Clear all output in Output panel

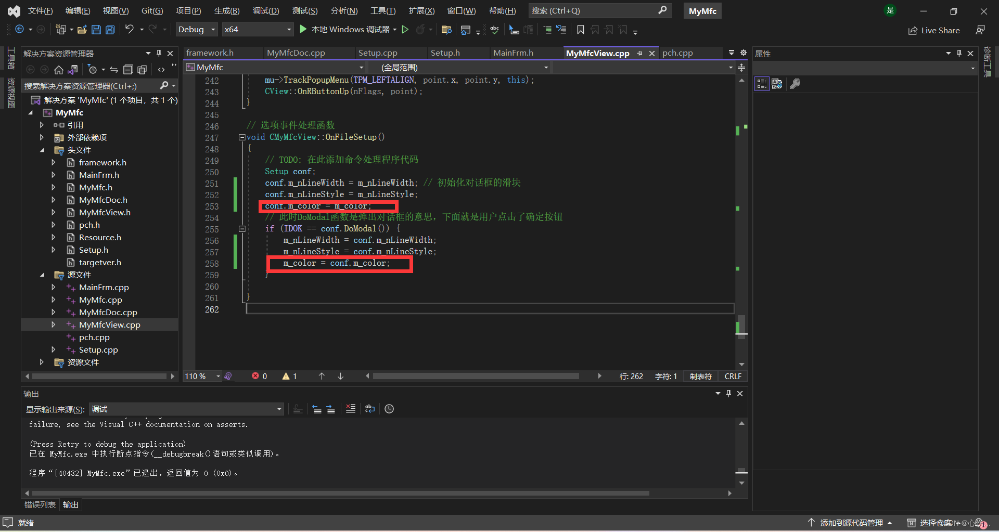point(351,409)
